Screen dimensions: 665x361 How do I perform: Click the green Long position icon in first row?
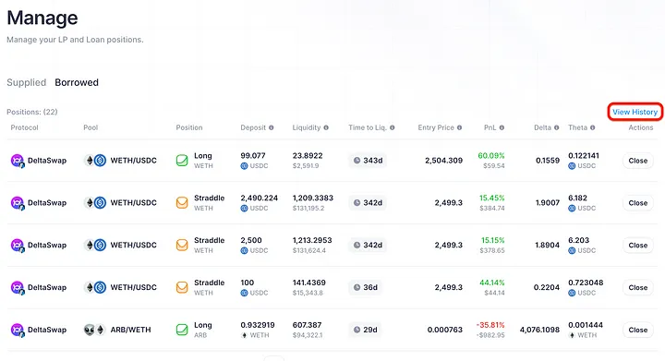tap(182, 161)
